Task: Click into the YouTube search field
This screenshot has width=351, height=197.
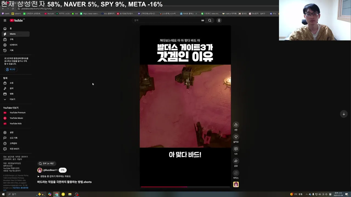Action: (167, 20)
